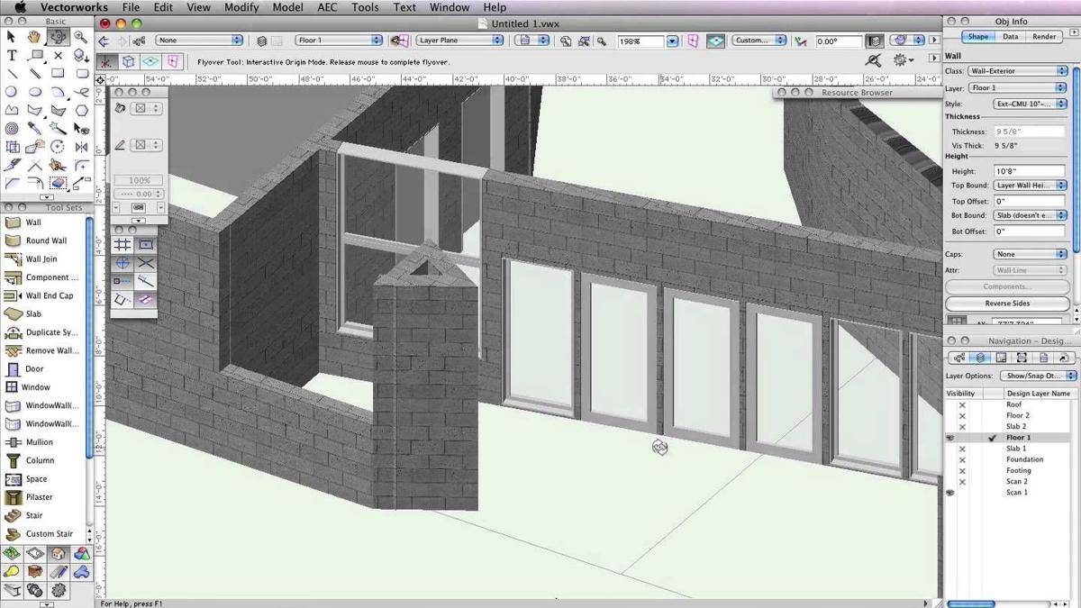Viewport: 1081px width, 608px height.
Task: Open Class dropdown showing Wall-Exterior
Action: click(1018, 71)
